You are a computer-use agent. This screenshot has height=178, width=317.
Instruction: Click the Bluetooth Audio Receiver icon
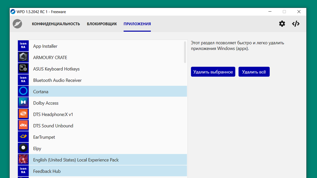click(23, 80)
